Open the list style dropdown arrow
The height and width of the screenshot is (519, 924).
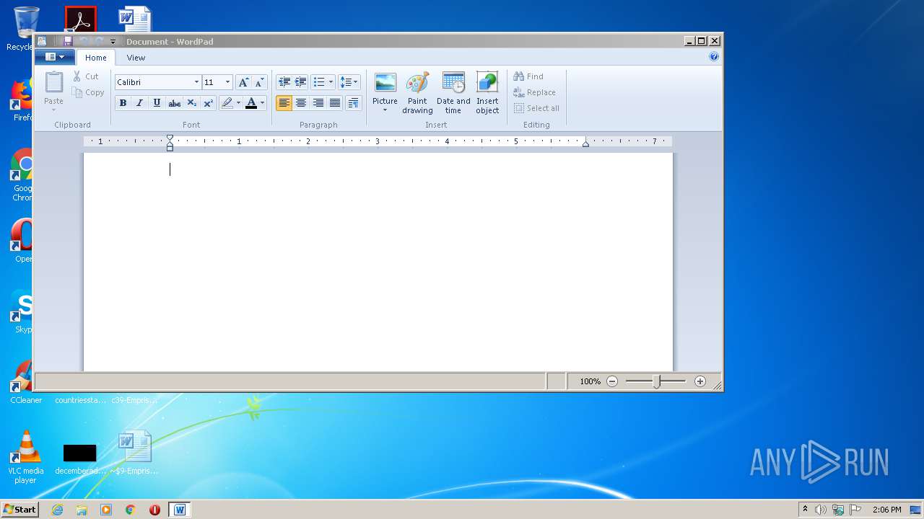pos(331,82)
